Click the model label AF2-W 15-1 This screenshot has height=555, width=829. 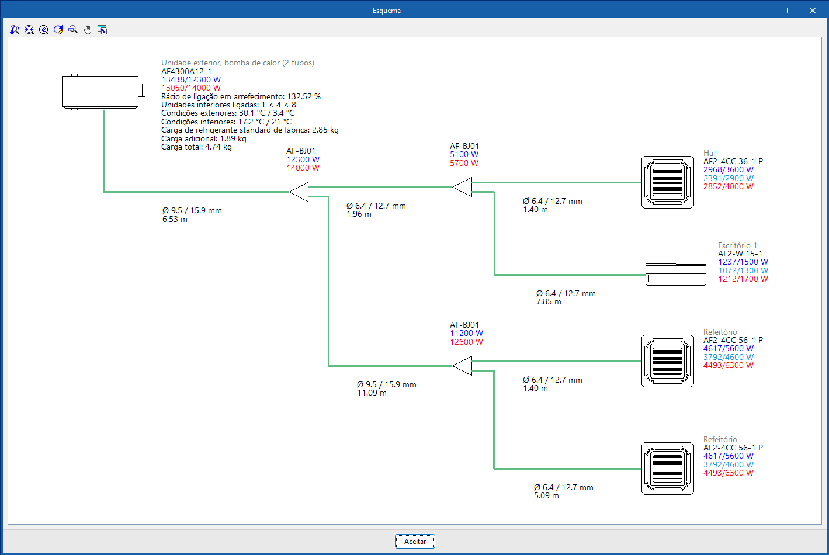click(x=740, y=254)
